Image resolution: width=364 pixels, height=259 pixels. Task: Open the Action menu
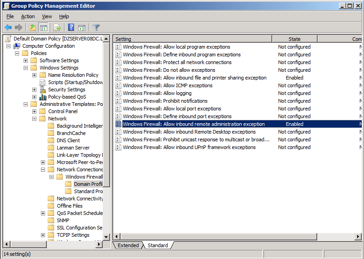pos(28,16)
